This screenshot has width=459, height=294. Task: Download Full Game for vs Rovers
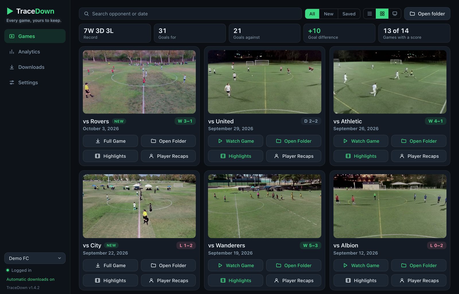click(110, 141)
